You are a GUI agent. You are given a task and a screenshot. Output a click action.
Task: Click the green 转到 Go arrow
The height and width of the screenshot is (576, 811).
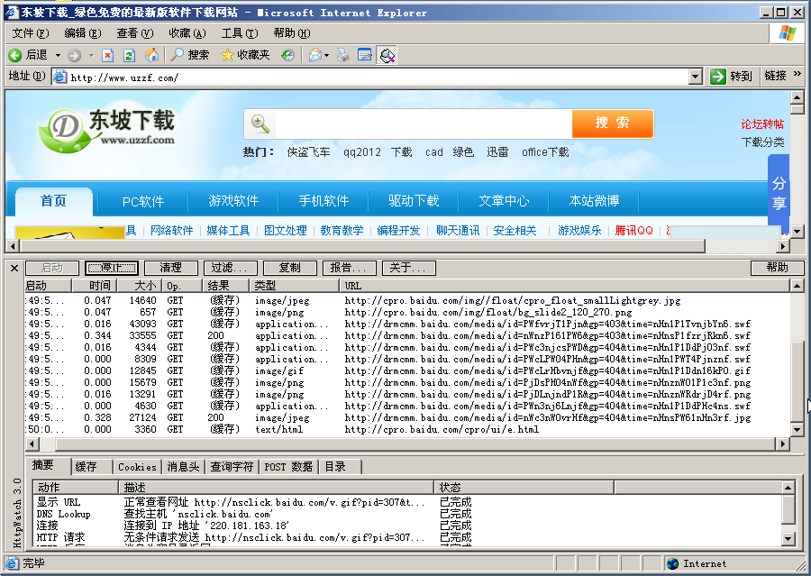point(718,76)
